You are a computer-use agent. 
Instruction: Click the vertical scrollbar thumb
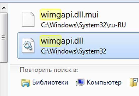(4, 38)
